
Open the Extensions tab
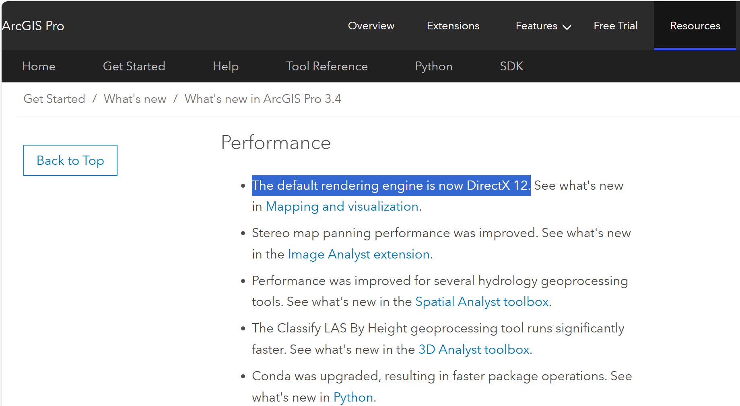pyautogui.click(x=453, y=26)
